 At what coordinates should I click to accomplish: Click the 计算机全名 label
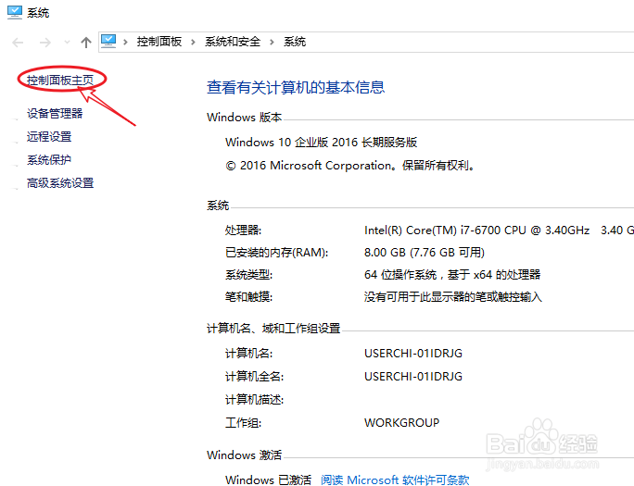click(254, 376)
